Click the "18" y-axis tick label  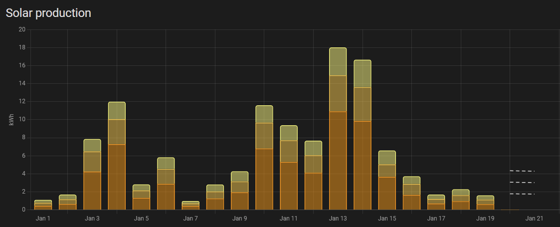(22, 47)
